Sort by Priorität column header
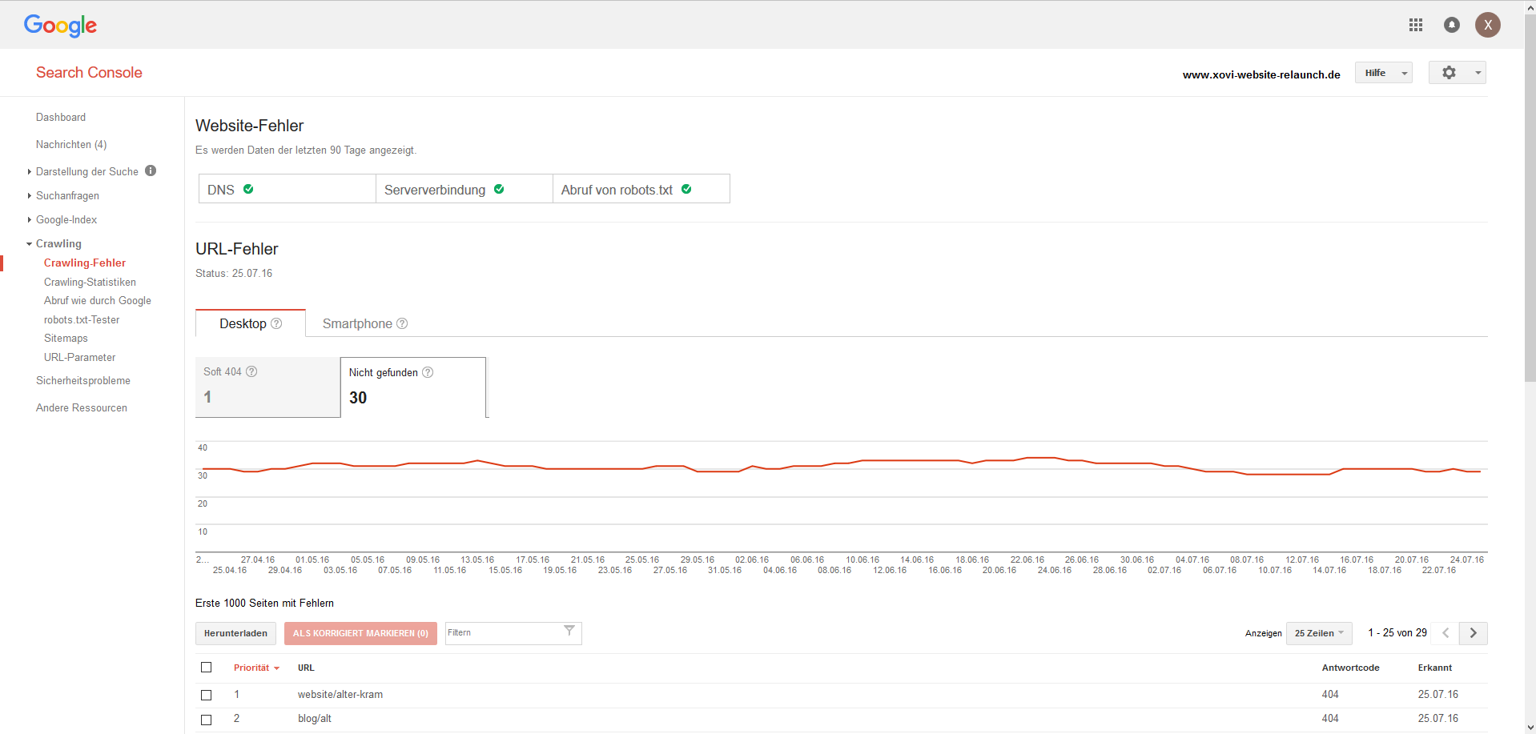This screenshot has height=734, width=1536. pos(251,668)
